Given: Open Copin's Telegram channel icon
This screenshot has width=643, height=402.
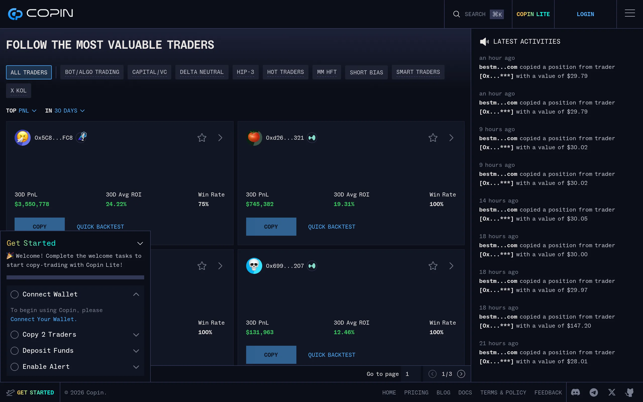Looking at the screenshot, I should coord(594,392).
